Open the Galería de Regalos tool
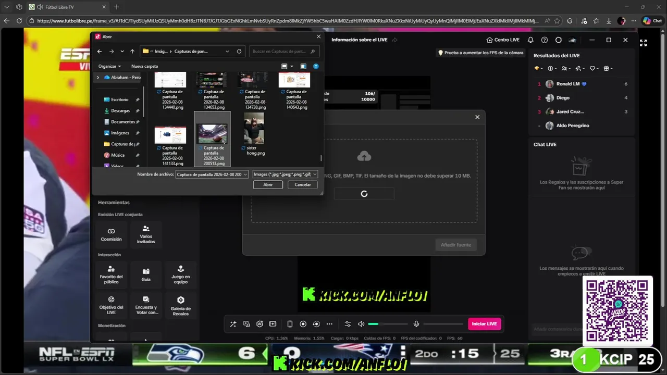Viewport: 667px width, 375px height. coord(181,305)
